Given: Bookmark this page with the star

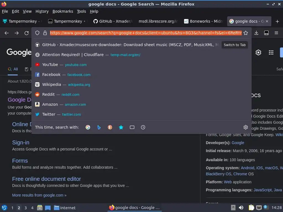Looking at the screenshot, I should pos(246,33).
